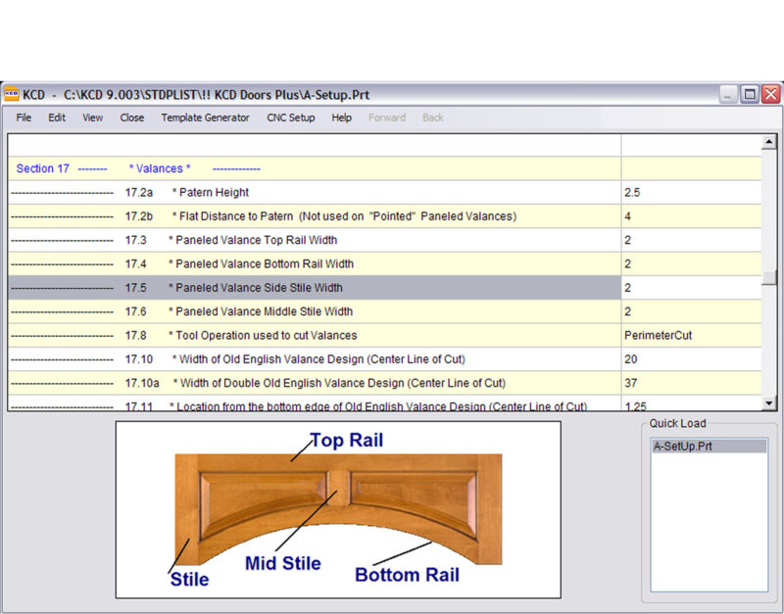Select the Paneled Valance Side Stile Width row

coord(314,288)
